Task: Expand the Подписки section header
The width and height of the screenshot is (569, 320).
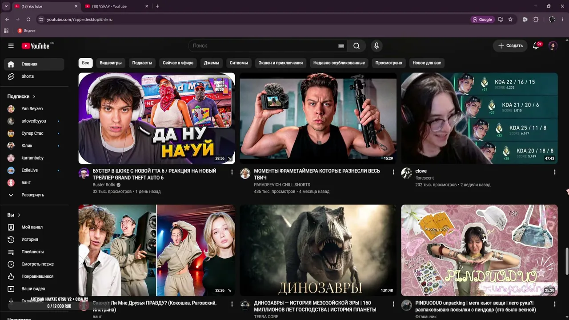Action: 21,96
